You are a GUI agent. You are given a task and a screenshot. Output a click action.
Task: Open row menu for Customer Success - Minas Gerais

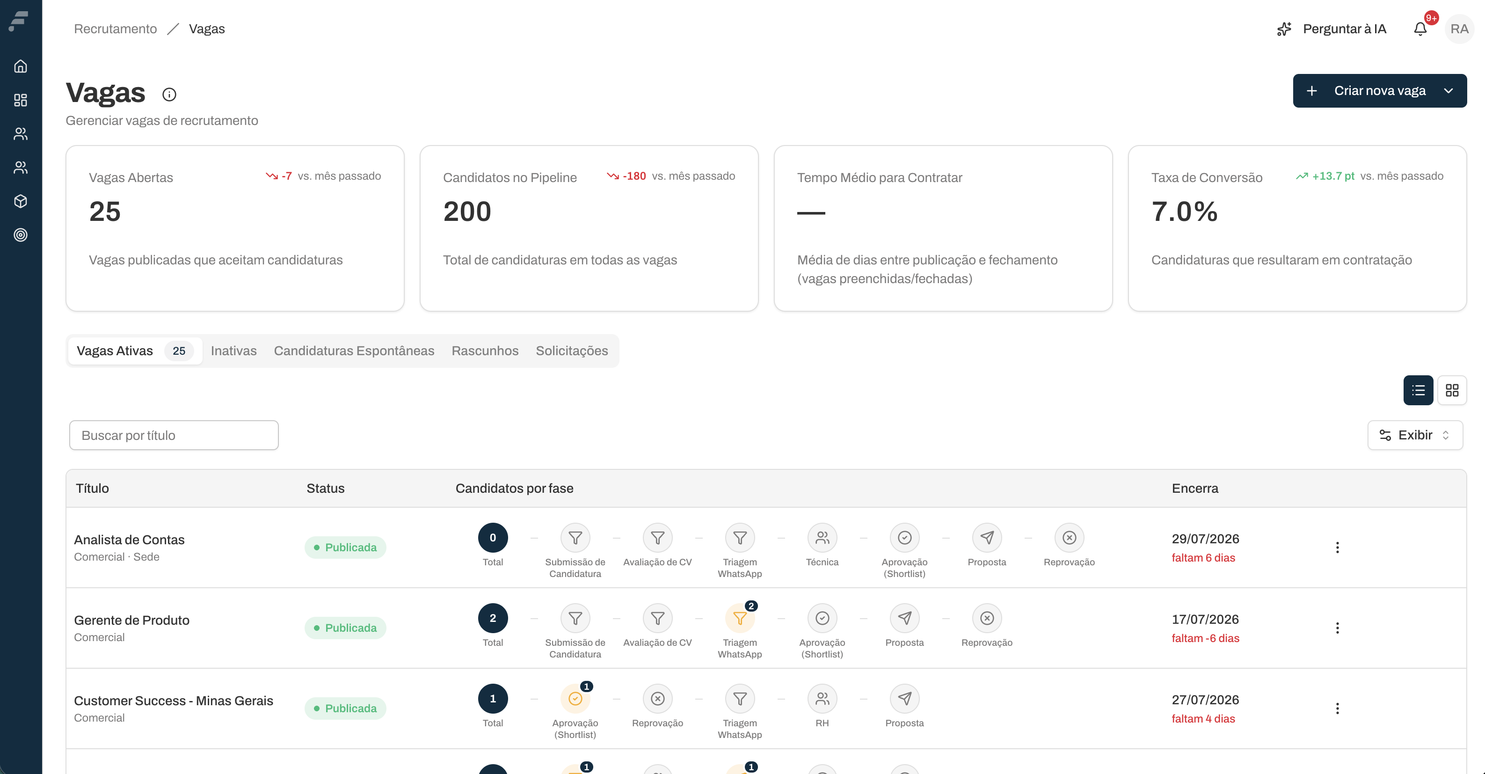[1338, 708]
